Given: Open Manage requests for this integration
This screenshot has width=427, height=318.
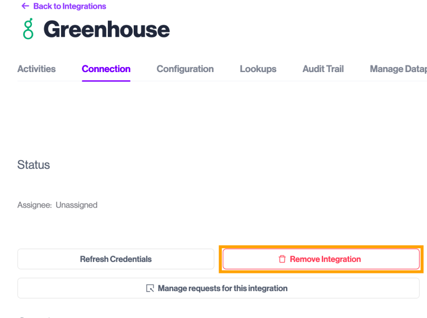Looking at the screenshot, I should (218, 288).
